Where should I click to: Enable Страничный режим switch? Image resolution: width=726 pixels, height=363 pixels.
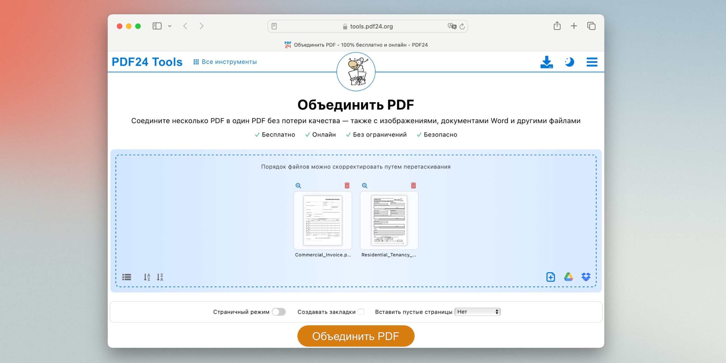pos(278,312)
